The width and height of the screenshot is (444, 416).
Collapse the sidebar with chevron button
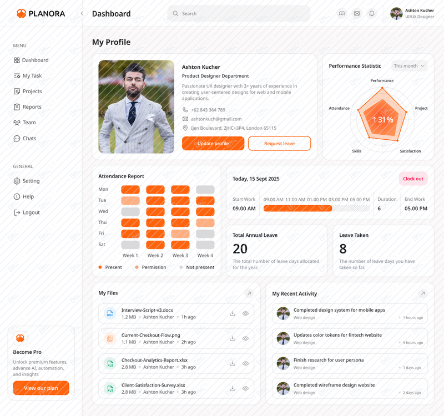(x=82, y=13)
